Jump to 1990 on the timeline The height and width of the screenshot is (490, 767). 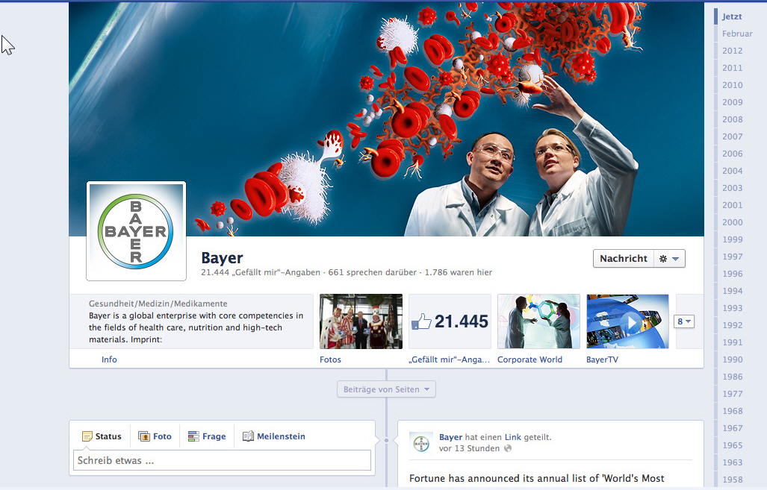tap(732, 359)
